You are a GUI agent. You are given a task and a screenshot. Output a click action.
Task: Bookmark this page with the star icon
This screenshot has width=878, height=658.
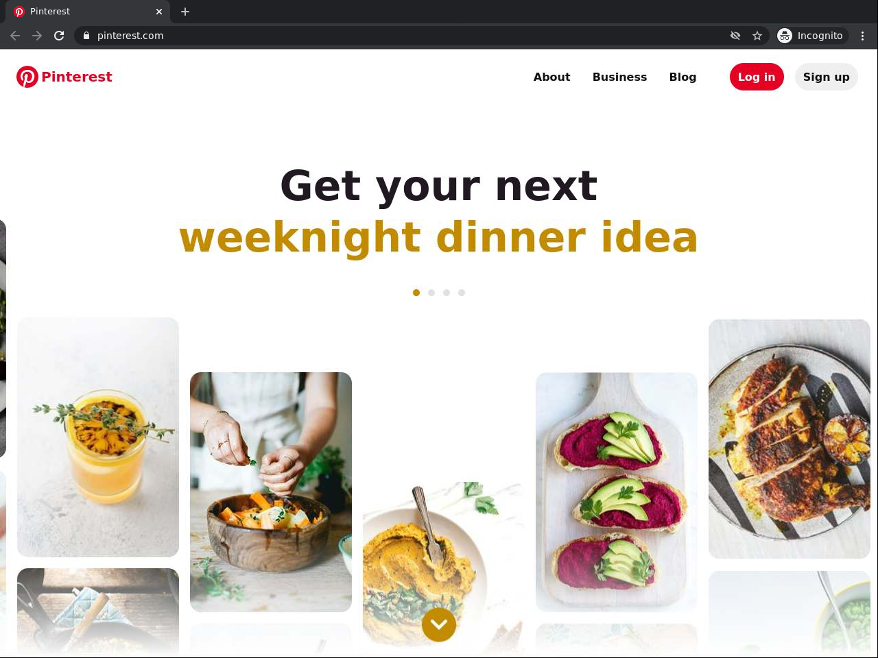(x=757, y=36)
